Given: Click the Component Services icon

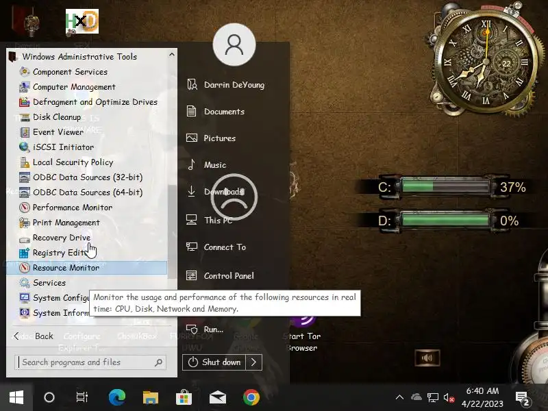Looking at the screenshot, I should pos(24,72).
